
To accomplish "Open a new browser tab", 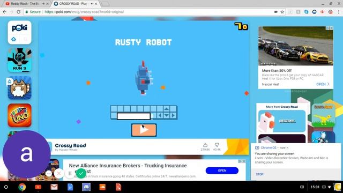I will pyautogui.click(x=105, y=4).
